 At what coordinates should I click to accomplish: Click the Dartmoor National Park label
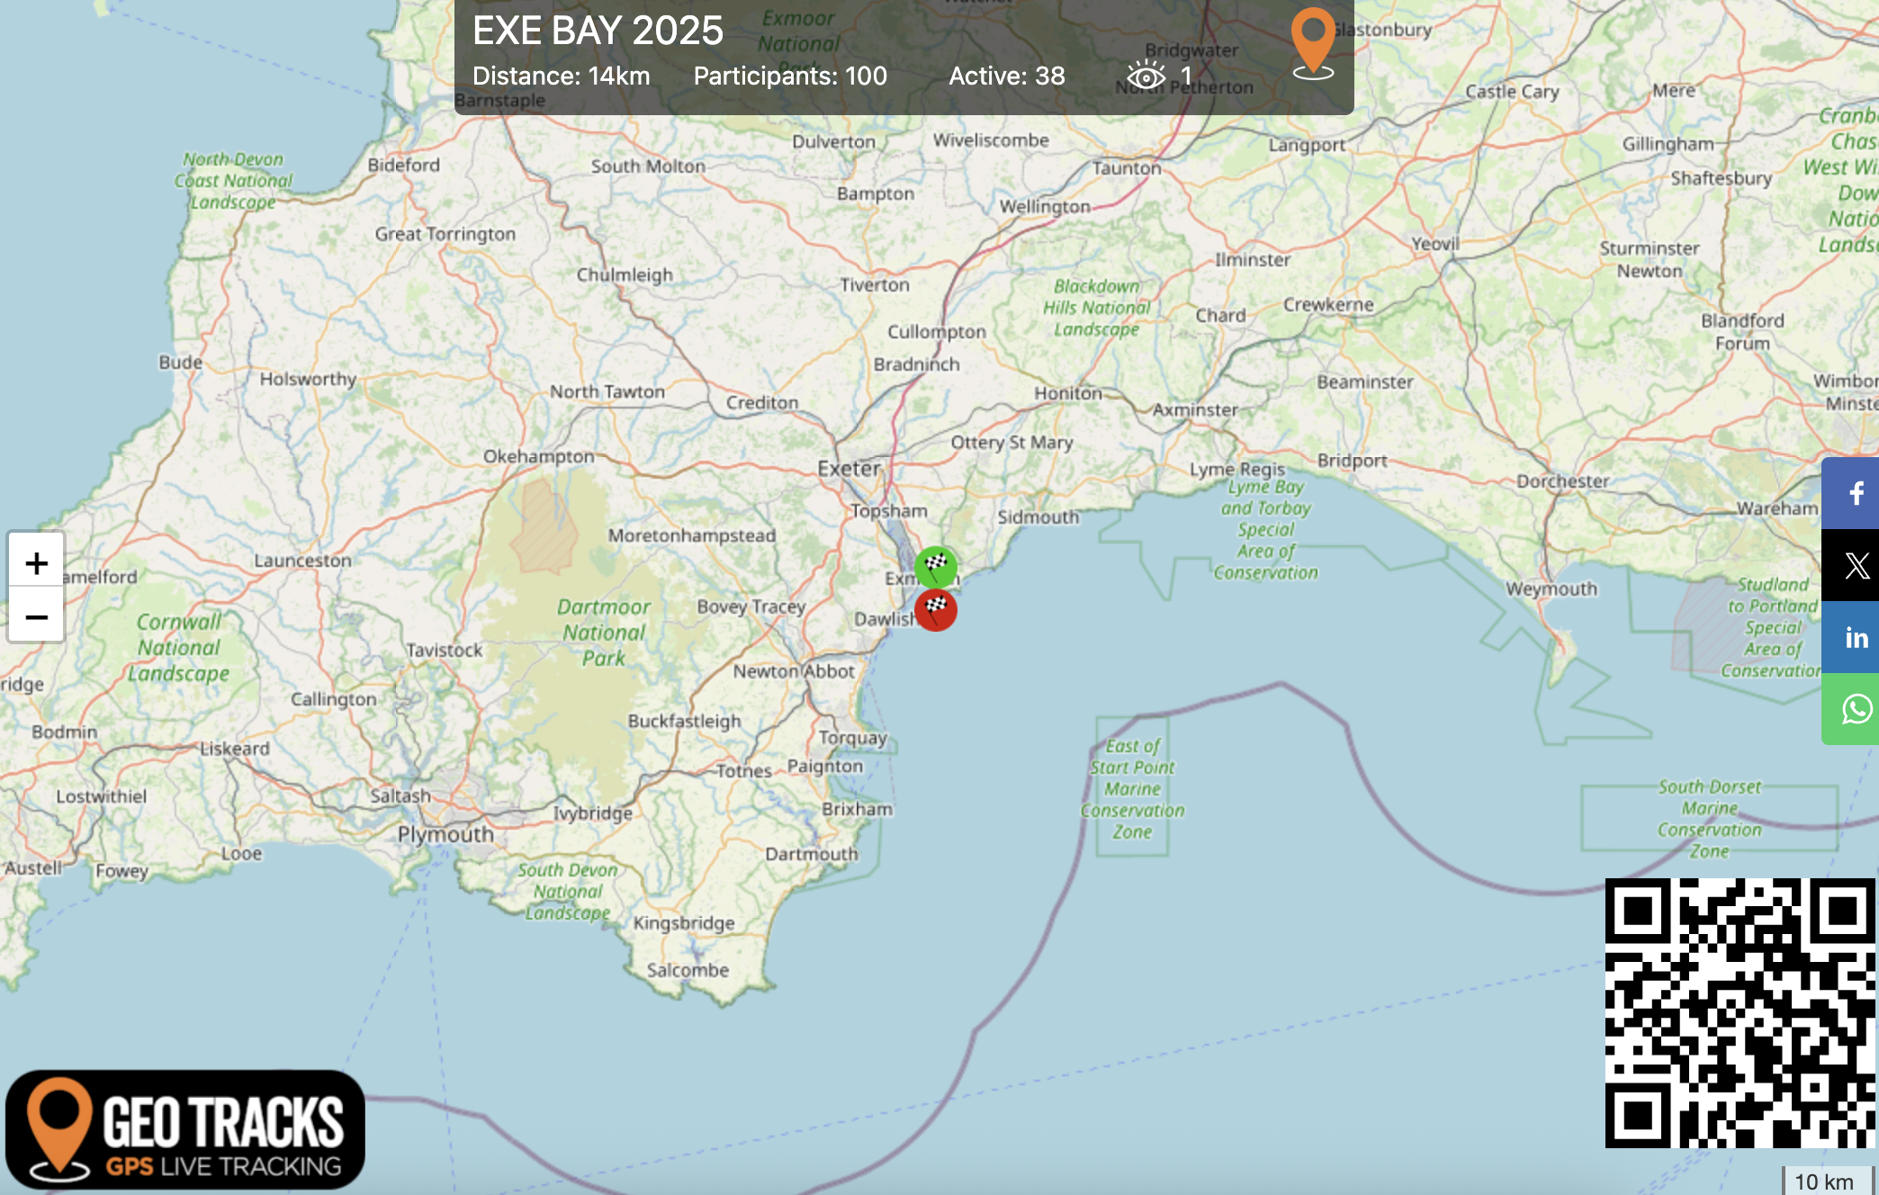[x=603, y=633]
